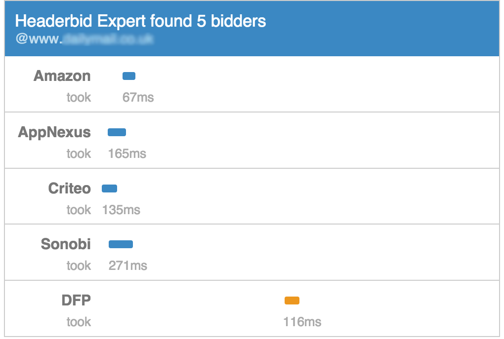The width and height of the screenshot is (504, 339).
Task: Click the Criteo bidder timing bar
Action: tap(109, 188)
